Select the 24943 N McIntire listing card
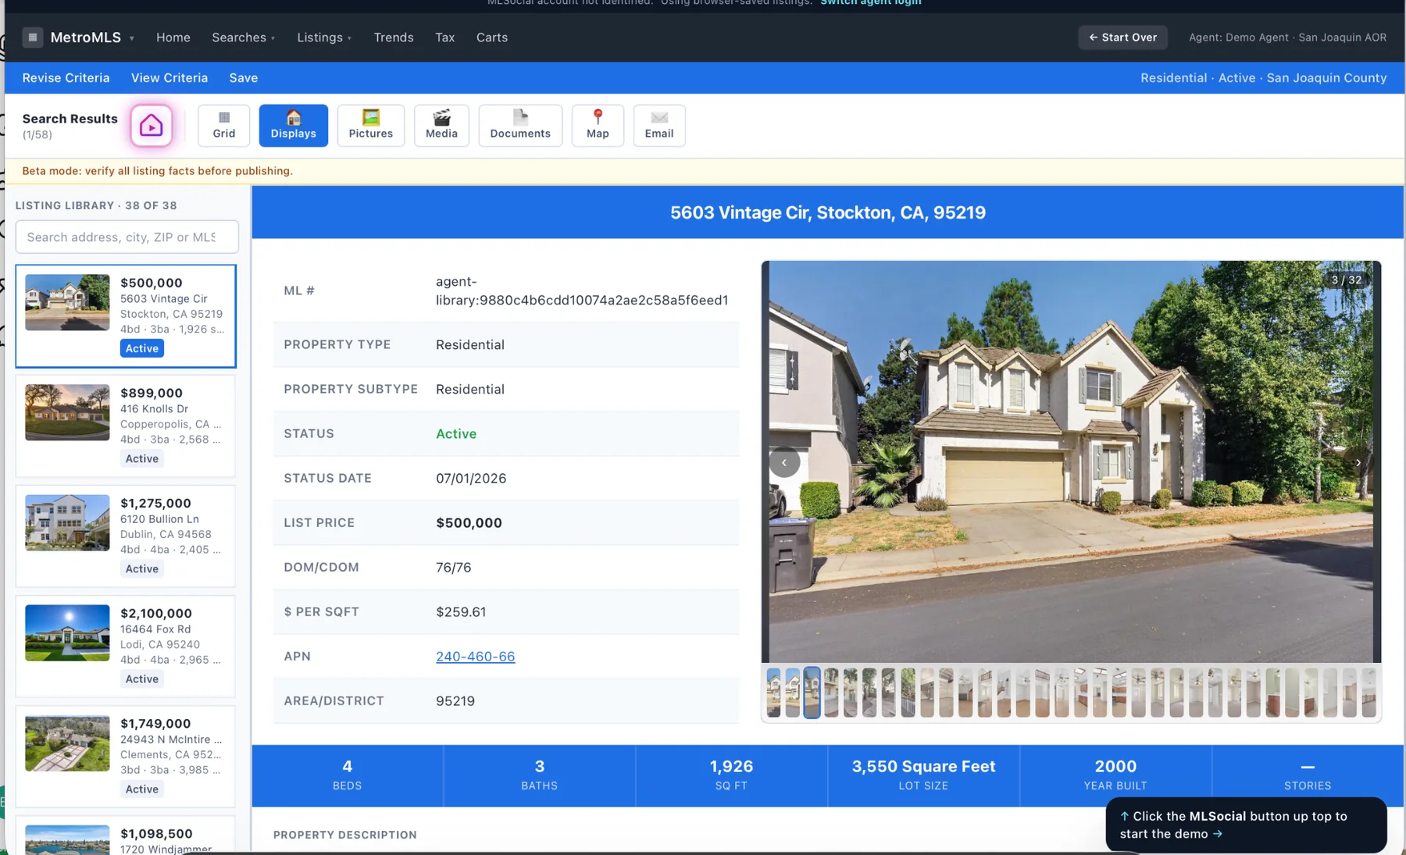The width and height of the screenshot is (1406, 855). point(126,757)
